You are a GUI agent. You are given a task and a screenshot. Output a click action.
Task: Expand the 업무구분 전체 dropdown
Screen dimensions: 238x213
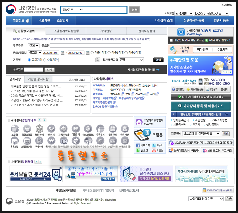[34, 46]
